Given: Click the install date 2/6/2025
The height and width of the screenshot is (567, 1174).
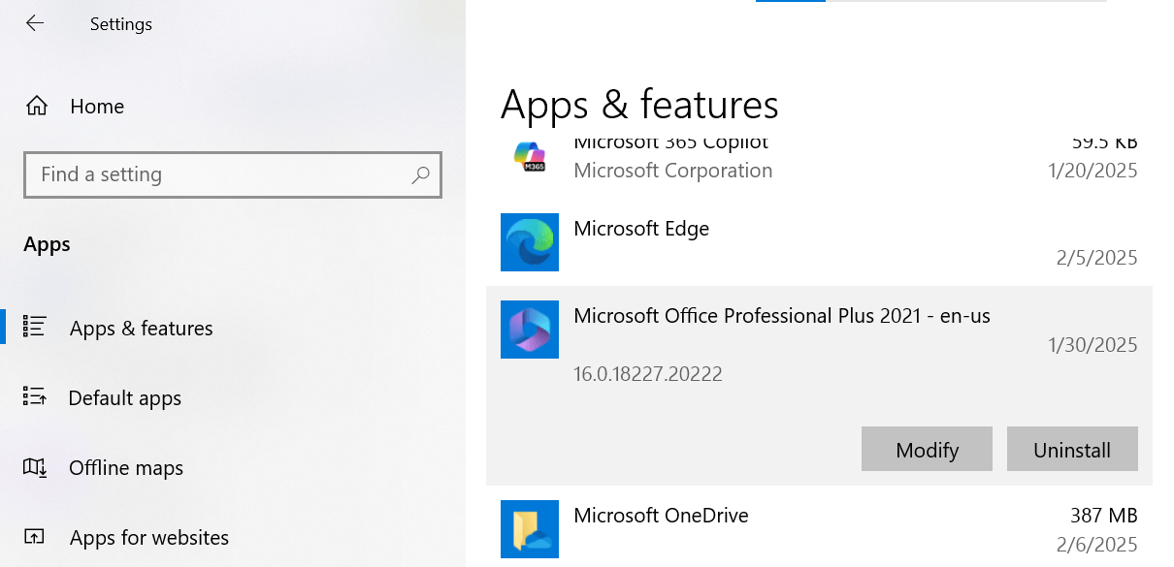Looking at the screenshot, I should (1097, 545).
